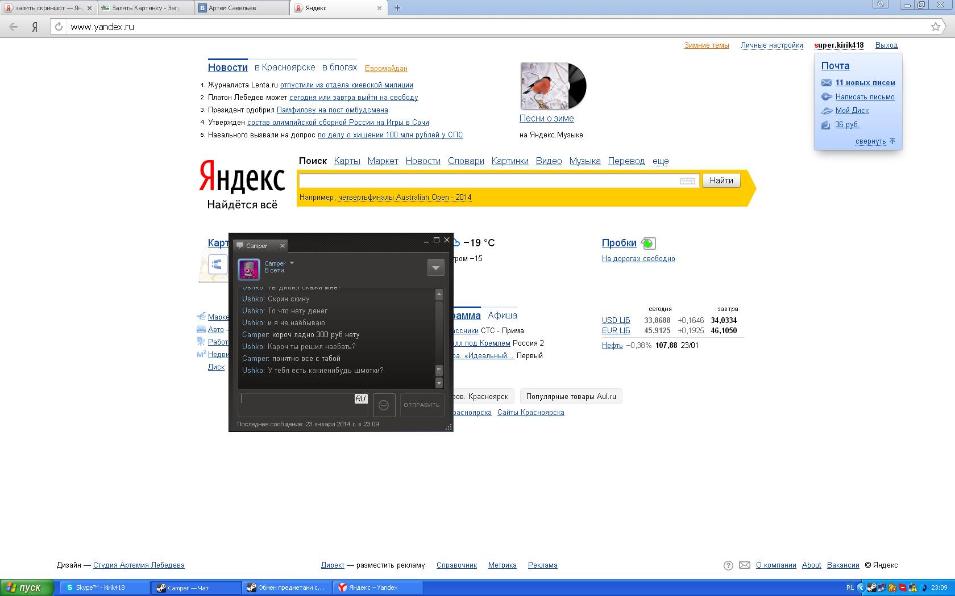
Task: Click browser address bar www.yandex.ru
Action: point(495,27)
